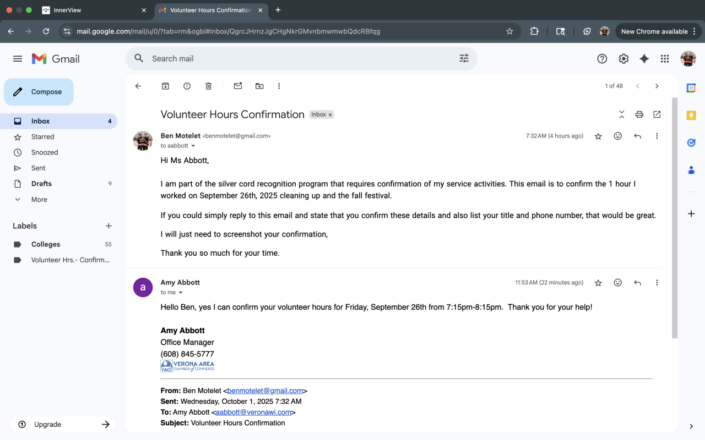Mark the email as unread
705x440 pixels.
tap(238, 86)
